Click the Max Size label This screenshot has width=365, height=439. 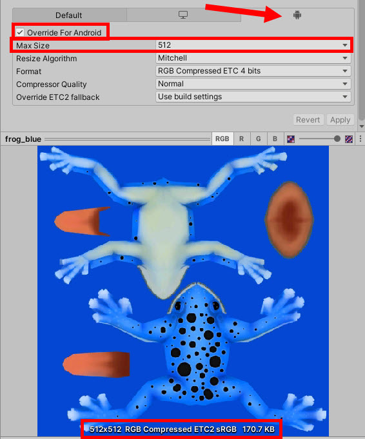[33, 45]
